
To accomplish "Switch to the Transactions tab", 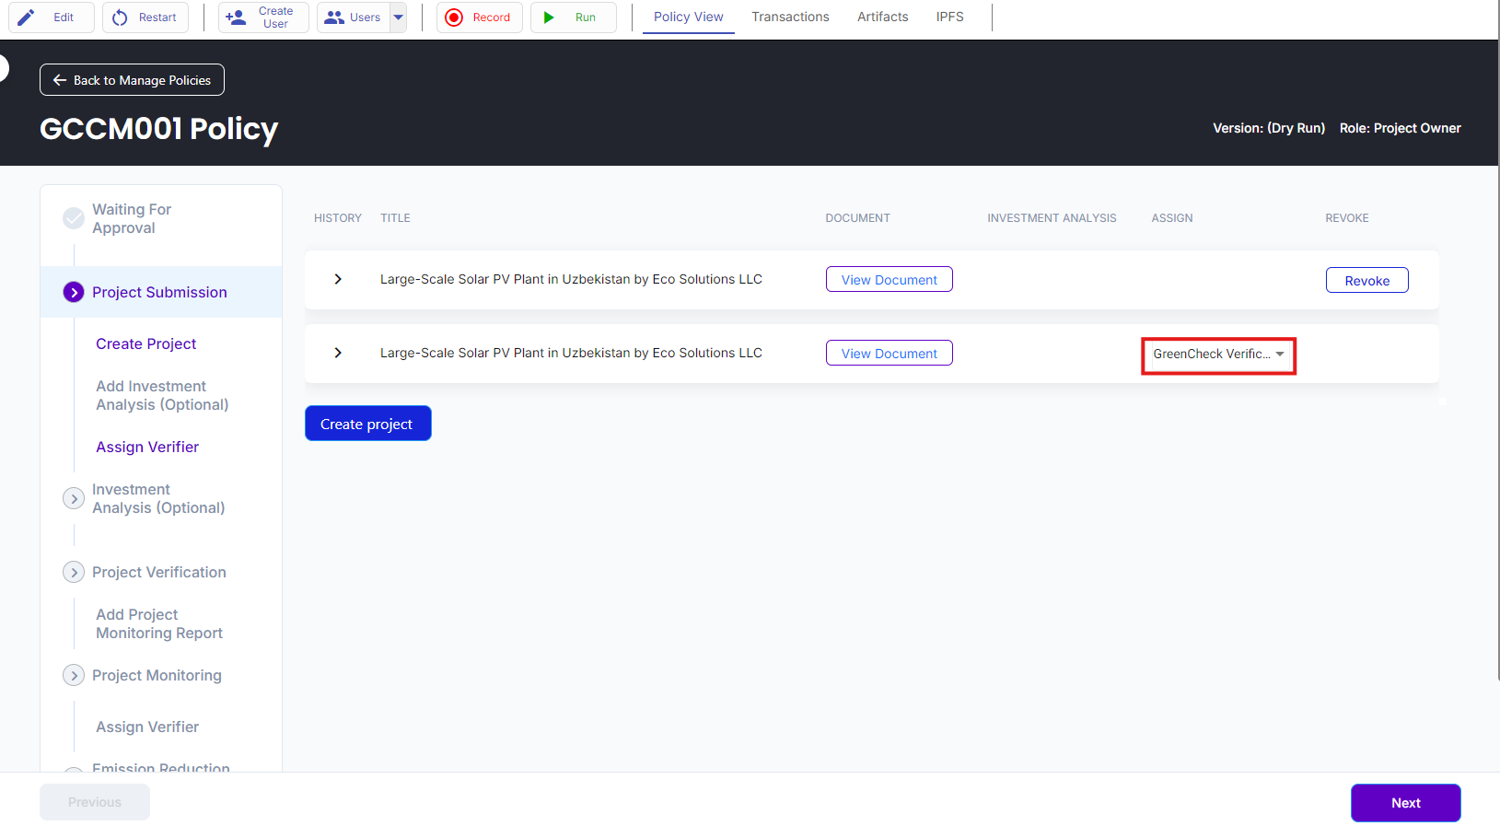I will tap(790, 17).
